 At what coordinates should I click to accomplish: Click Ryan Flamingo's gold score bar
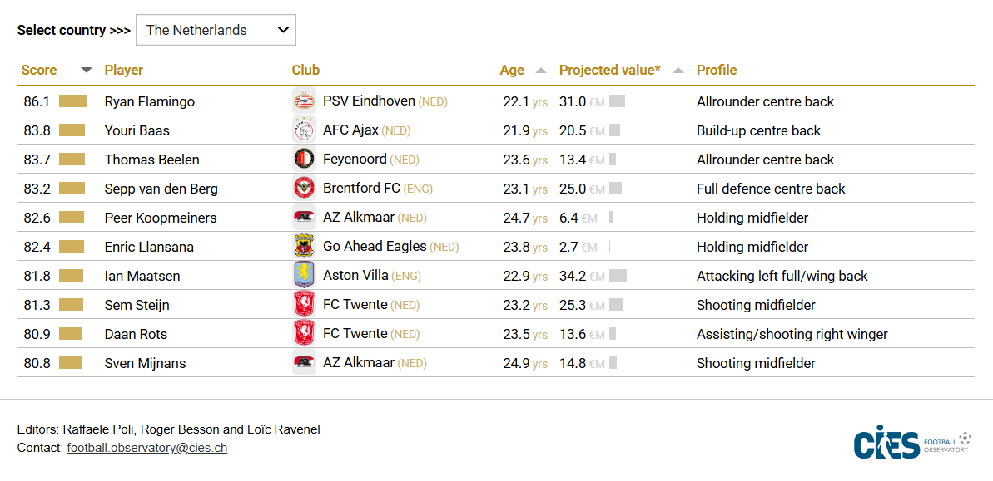tap(72, 101)
